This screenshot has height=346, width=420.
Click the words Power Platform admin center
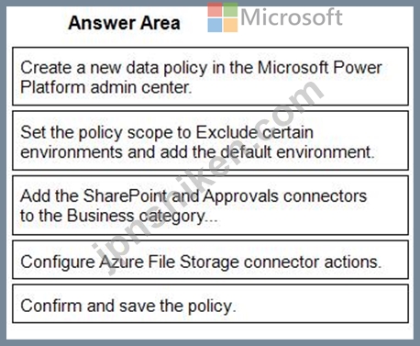[x=201, y=77]
